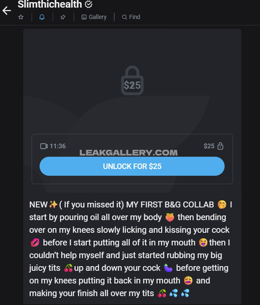The height and width of the screenshot is (305, 260).
Task: Click the video camera icon near 11:36
Action: tap(44, 146)
